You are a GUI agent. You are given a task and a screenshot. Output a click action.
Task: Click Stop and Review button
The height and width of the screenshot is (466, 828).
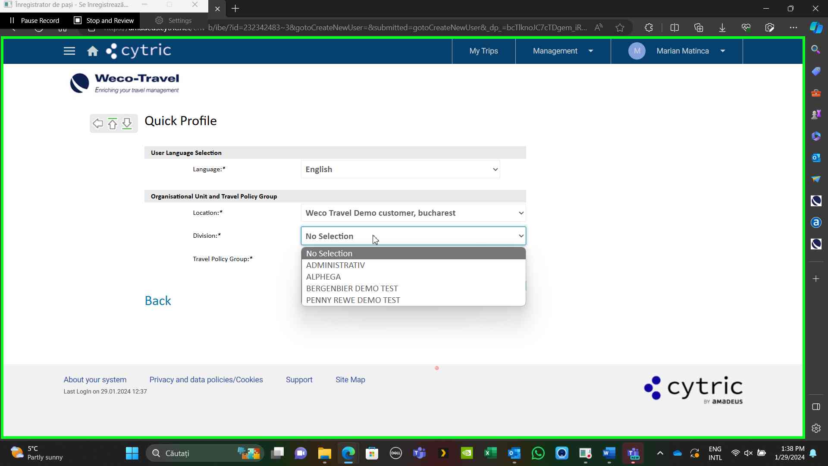tap(104, 20)
